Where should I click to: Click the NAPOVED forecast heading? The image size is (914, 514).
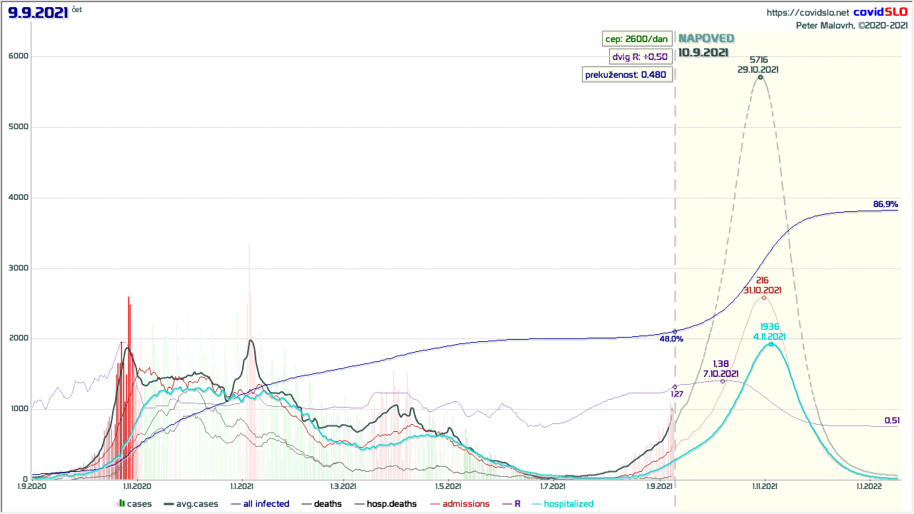[x=705, y=39]
